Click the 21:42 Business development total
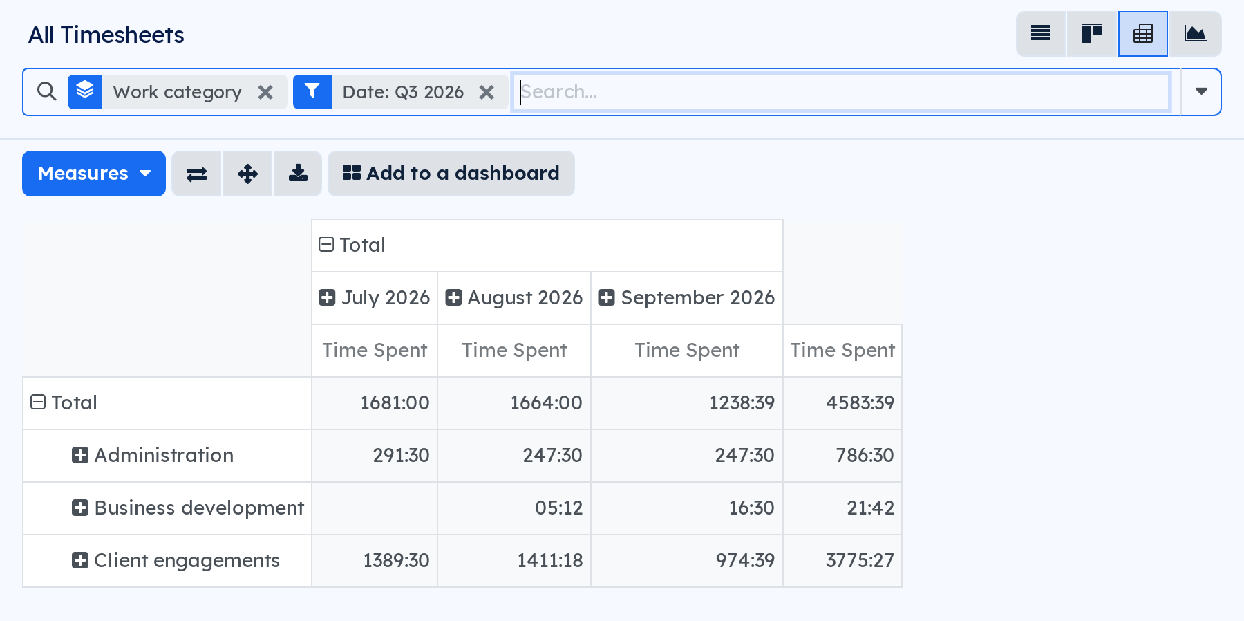Image resolution: width=1244 pixels, height=621 pixels. 842,508
